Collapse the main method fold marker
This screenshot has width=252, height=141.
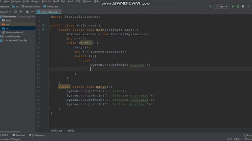49,30
